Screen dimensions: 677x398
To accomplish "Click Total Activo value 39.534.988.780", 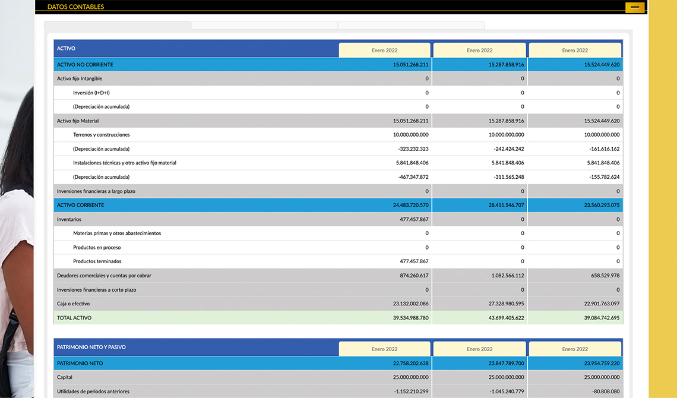I will click(x=410, y=318).
